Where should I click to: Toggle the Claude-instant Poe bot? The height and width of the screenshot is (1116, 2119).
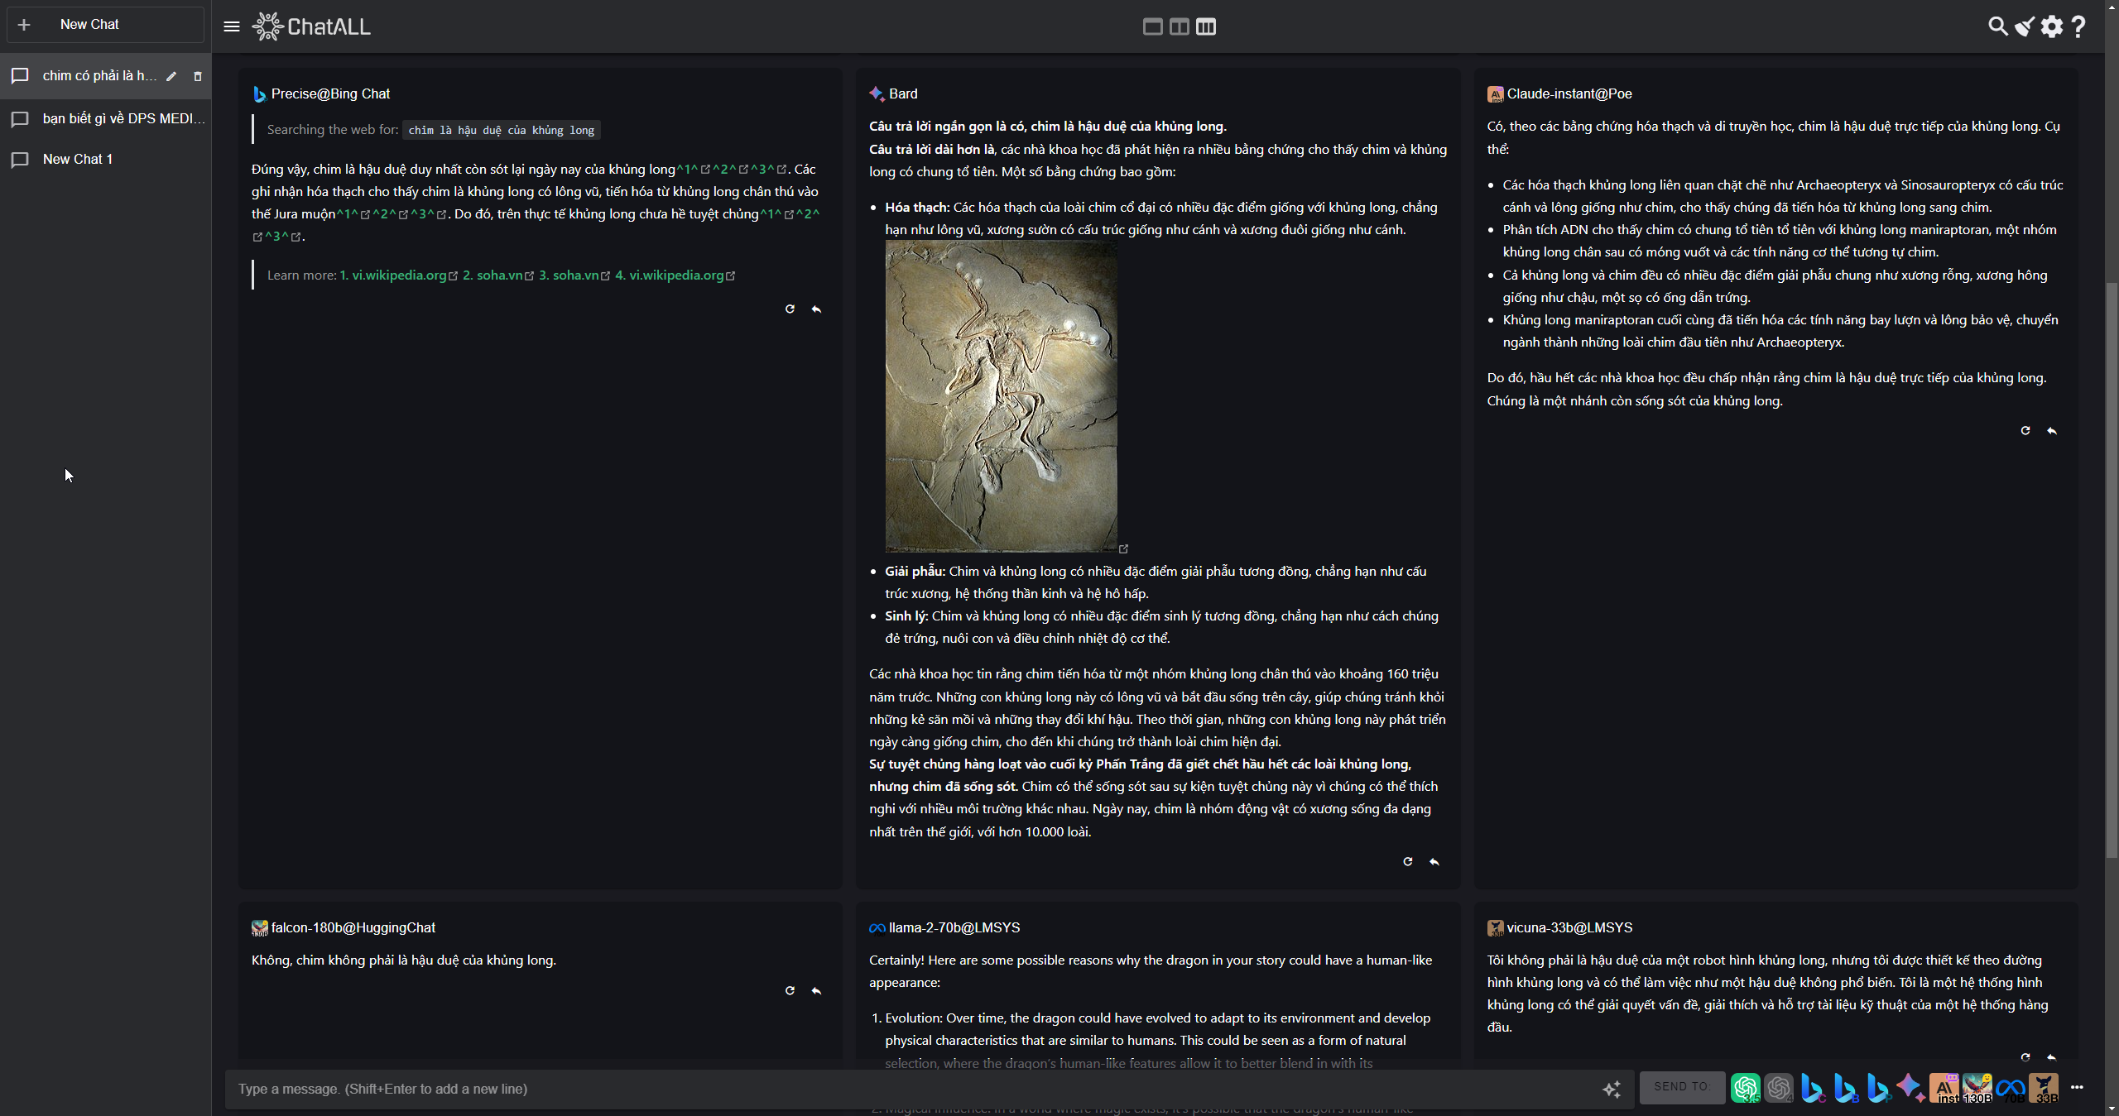pos(1944,1088)
